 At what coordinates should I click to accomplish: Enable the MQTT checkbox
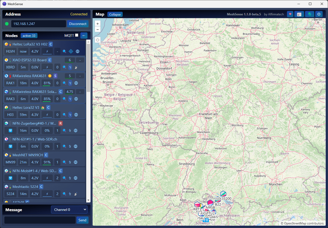76,35
